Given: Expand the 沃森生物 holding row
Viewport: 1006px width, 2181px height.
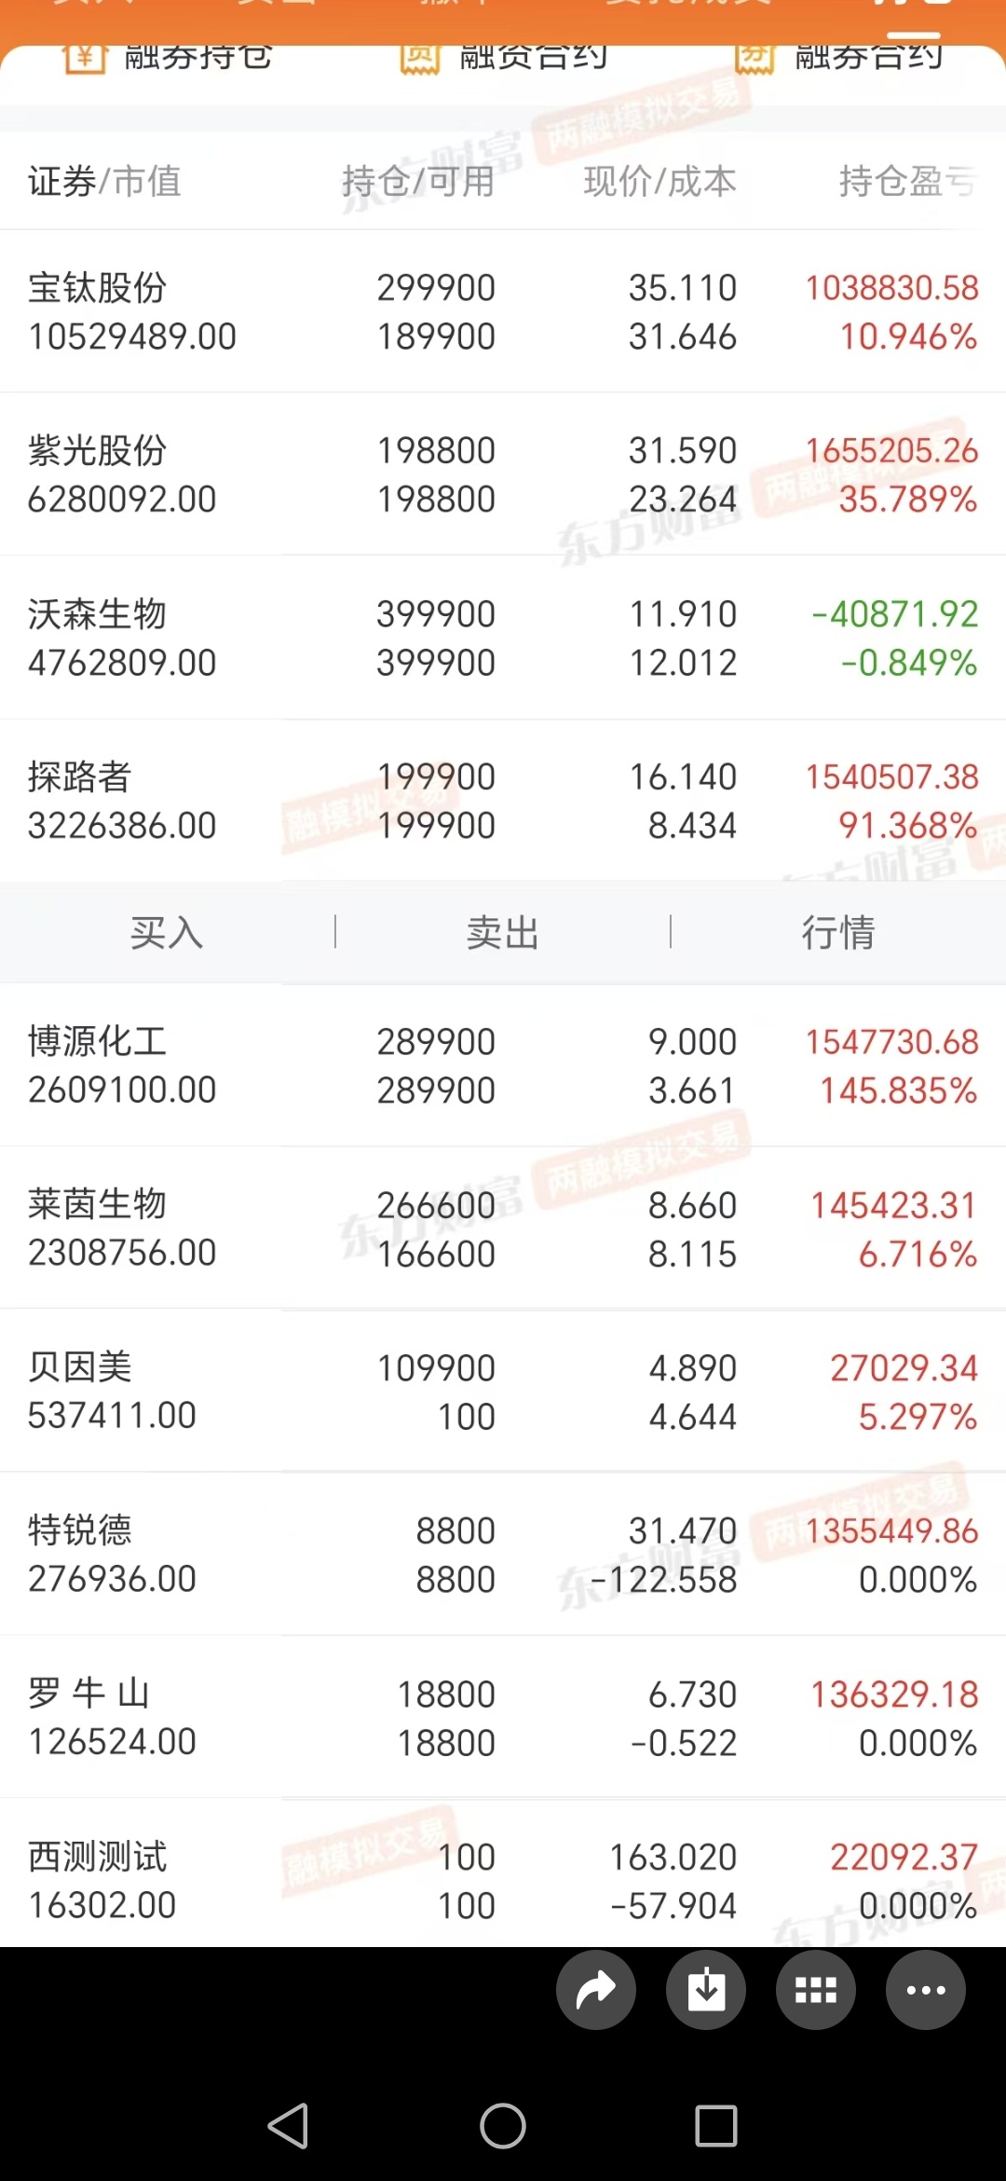Looking at the screenshot, I should tap(503, 638).
